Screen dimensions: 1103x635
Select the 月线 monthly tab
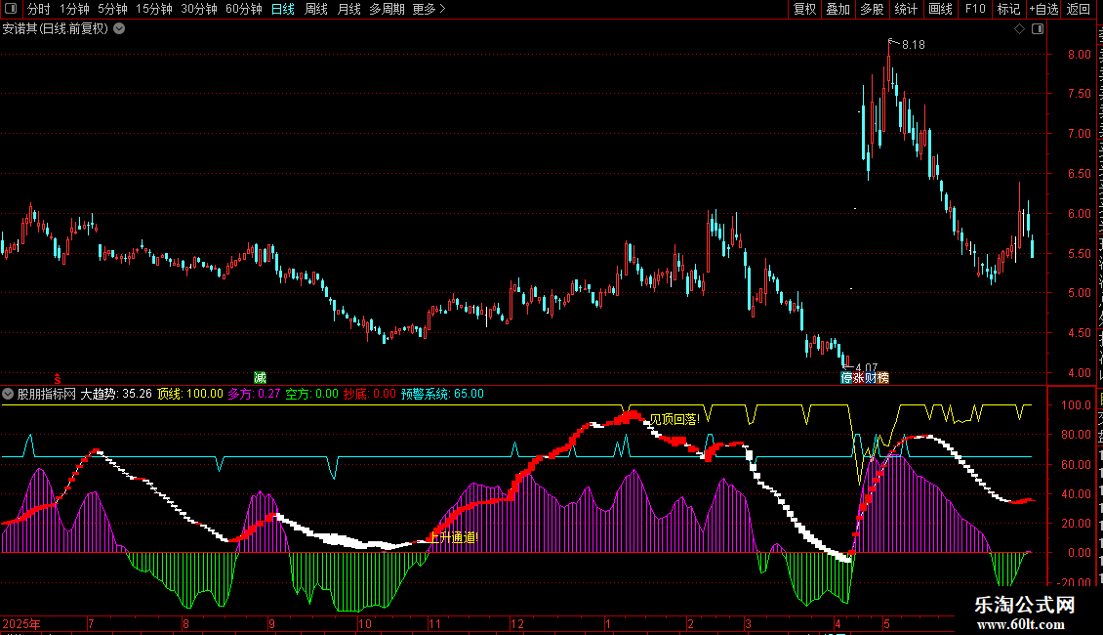(348, 9)
